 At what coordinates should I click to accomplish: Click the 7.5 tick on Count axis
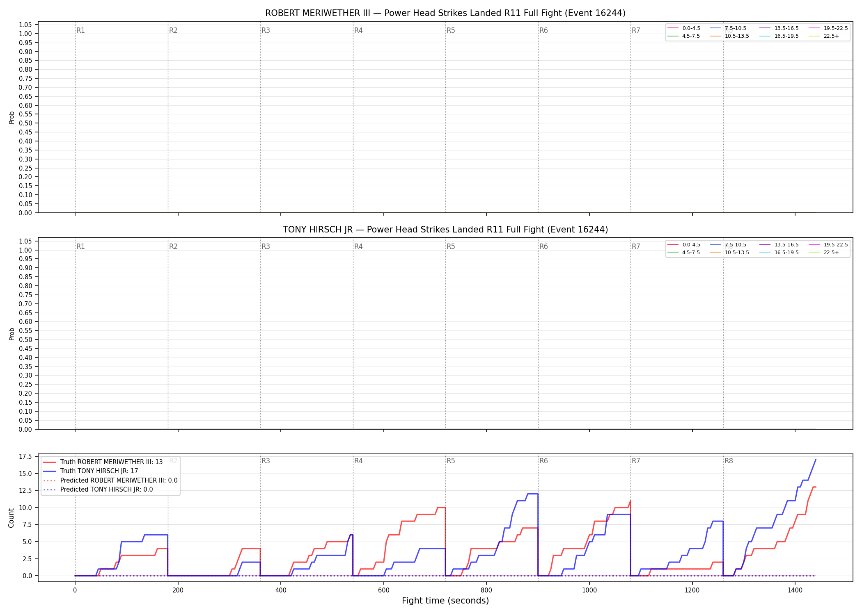click(27, 524)
